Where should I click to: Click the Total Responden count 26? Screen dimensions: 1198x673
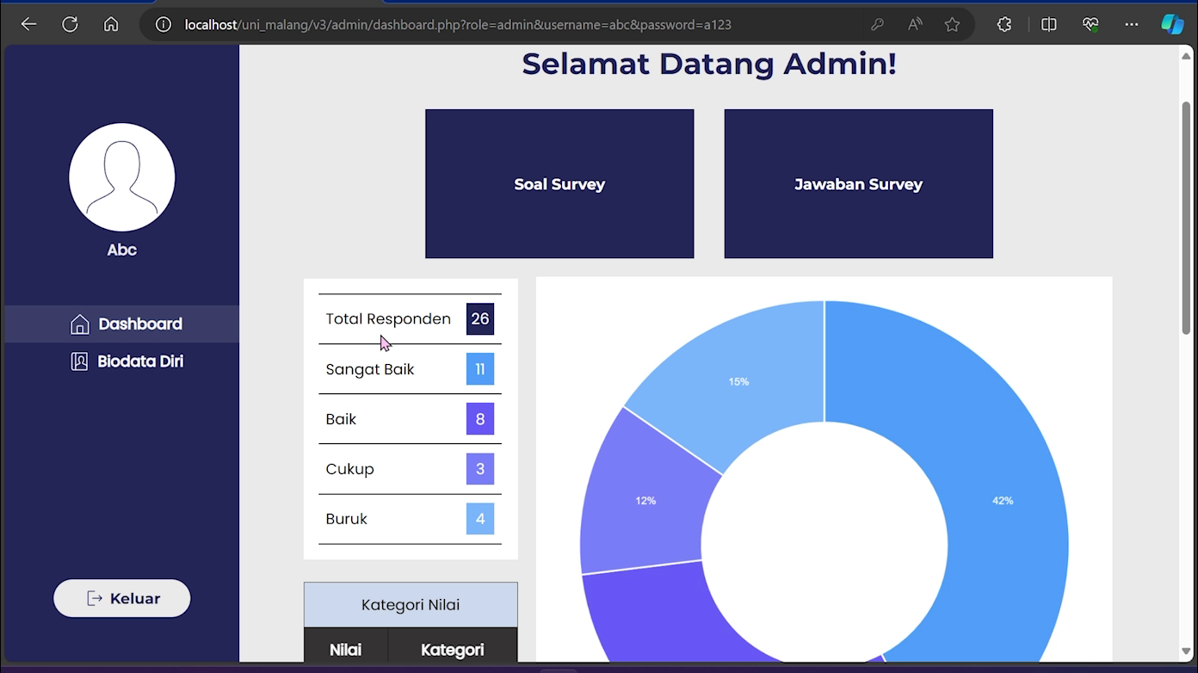(x=480, y=319)
